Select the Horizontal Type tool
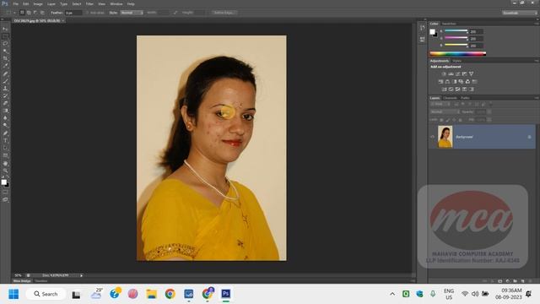This screenshot has height=304, width=540. pyautogui.click(x=5, y=141)
